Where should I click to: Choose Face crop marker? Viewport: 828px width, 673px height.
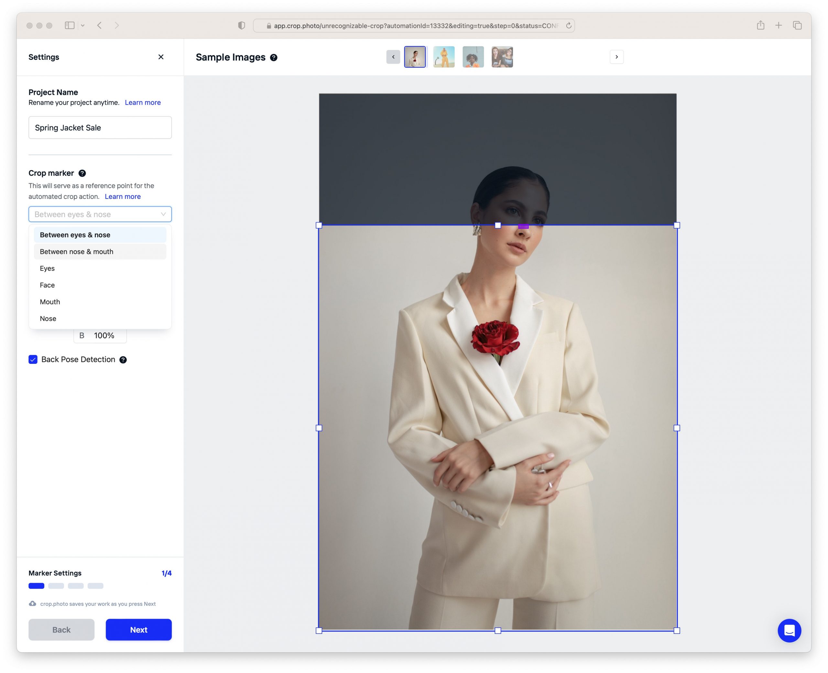click(100, 285)
